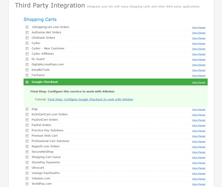Select the PayPal Orders checkbox
The height and width of the screenshot is (187, 222).
pyautogui.click(x=27, y=125)
